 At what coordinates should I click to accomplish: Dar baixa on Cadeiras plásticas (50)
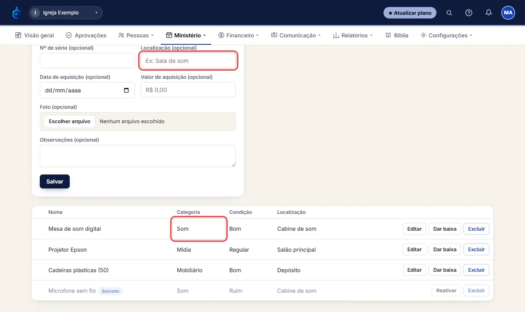pos(445,270)
